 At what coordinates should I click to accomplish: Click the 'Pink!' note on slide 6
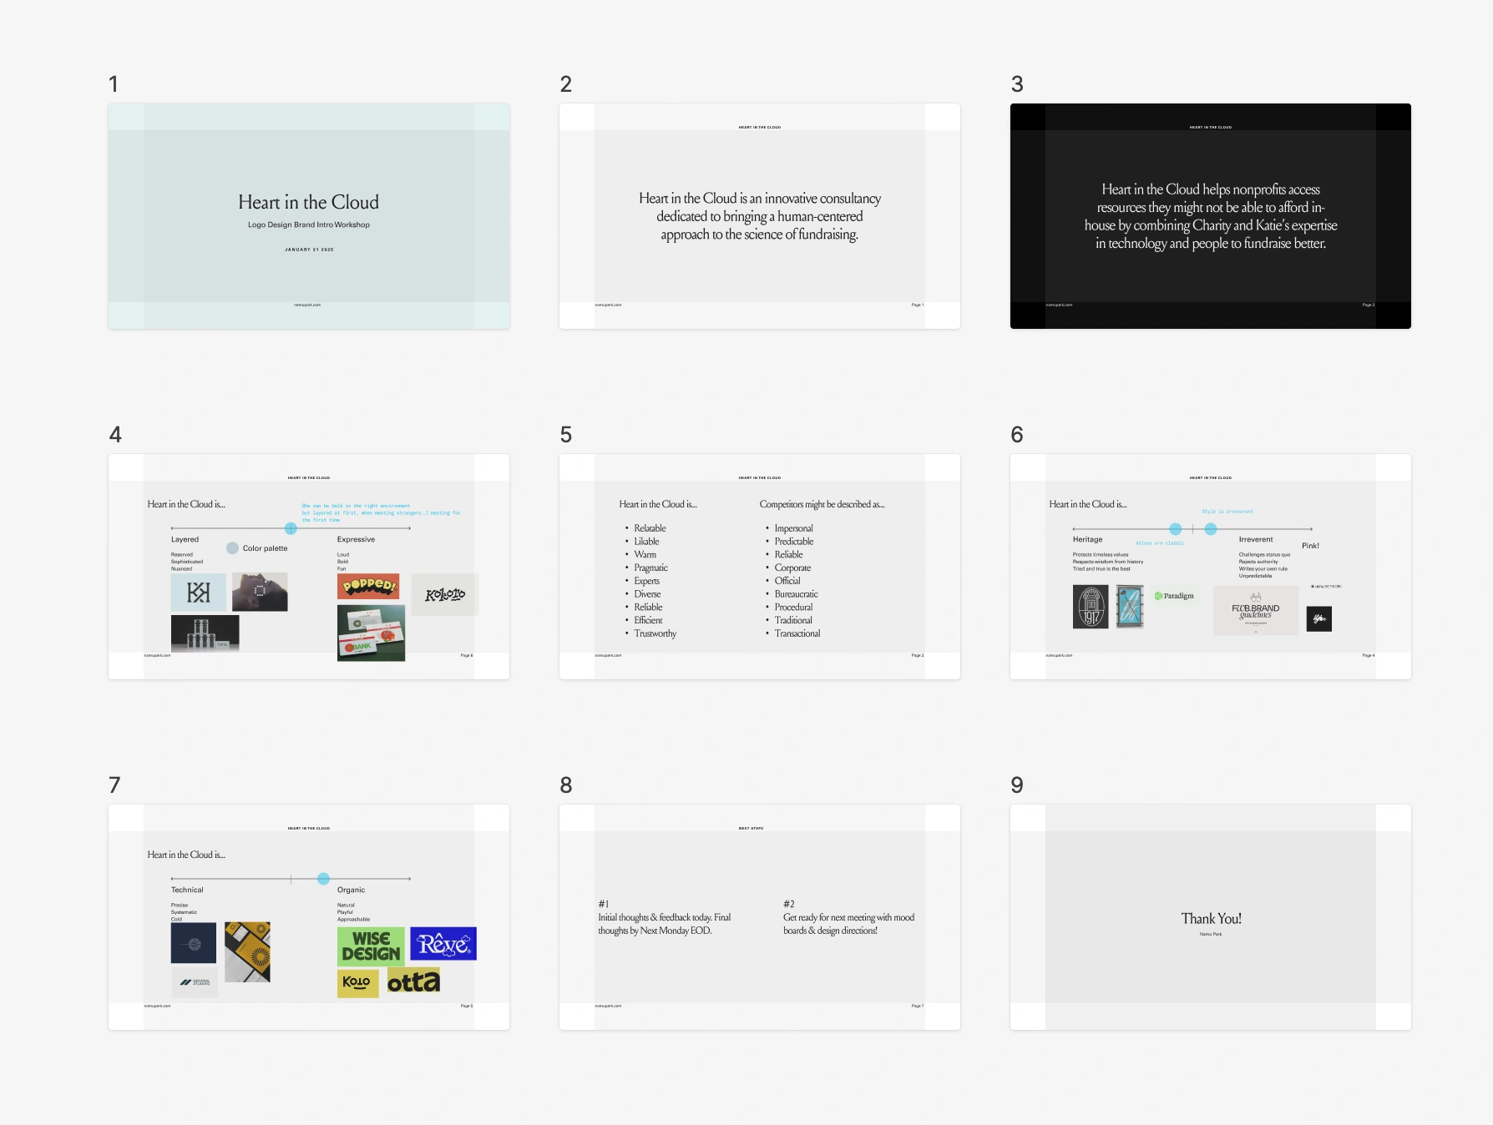click(1311, 546)
